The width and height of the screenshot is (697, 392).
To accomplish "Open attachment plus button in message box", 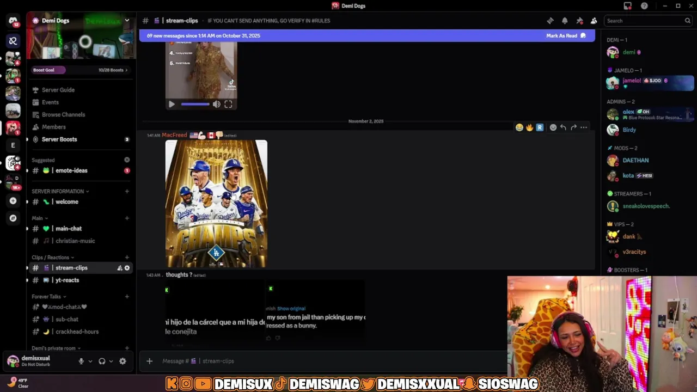I will [149, 361].
